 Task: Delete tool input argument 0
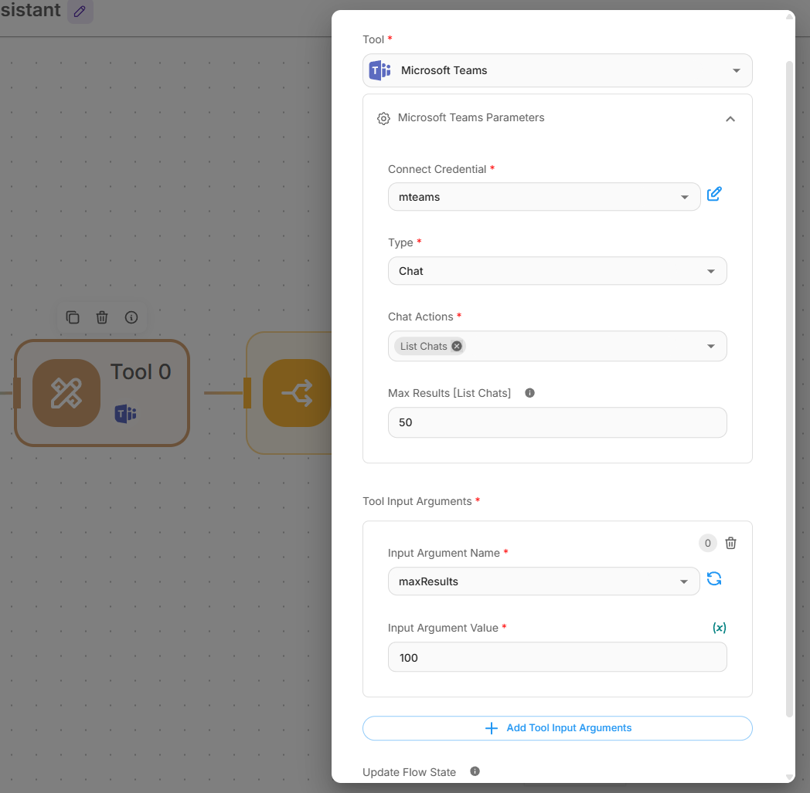click(730, 543)
